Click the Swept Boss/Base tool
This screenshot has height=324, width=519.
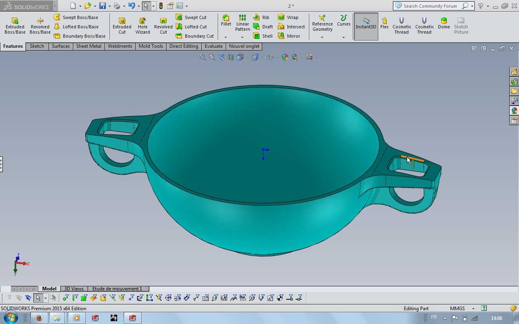coord(76,17)
